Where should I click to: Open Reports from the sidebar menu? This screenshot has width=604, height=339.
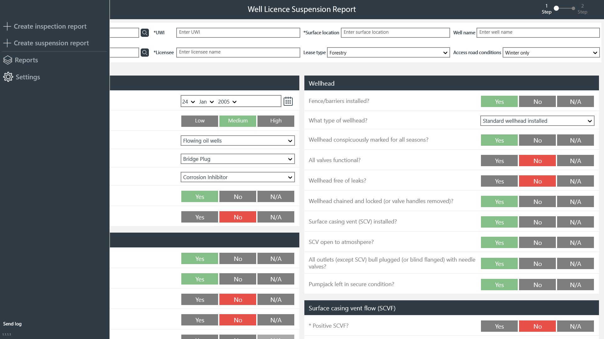[26, 60]
